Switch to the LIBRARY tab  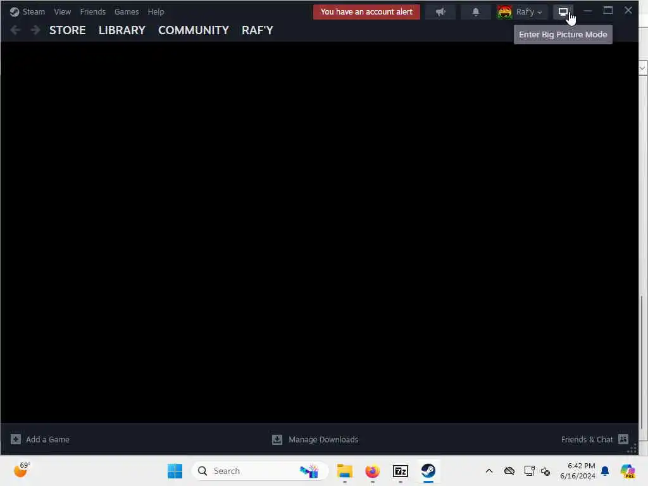tap(122, 30)
